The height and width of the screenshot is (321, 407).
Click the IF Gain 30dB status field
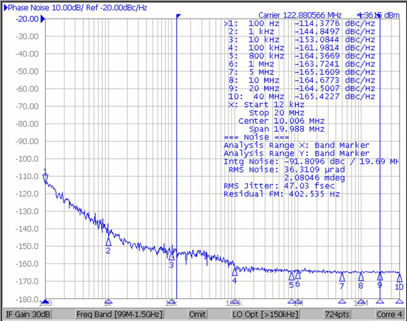point(27,314)
